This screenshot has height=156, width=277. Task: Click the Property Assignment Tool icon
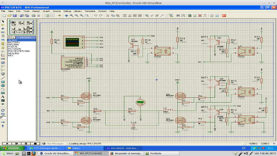(183, 16)
